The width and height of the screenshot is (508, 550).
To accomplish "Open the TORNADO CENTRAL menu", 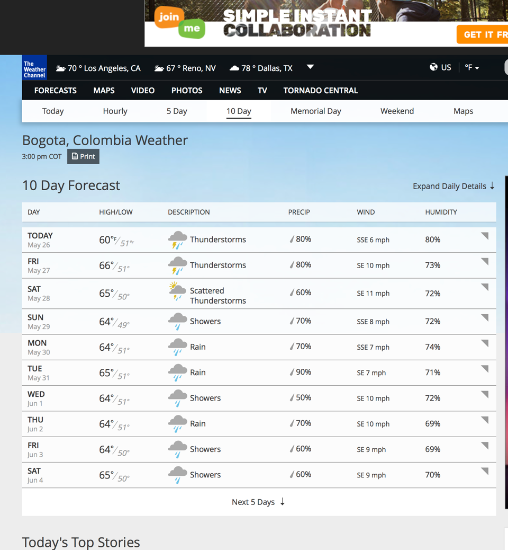I will (320, 91).
